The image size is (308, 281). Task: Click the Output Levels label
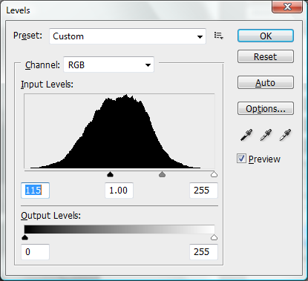(50, 216)
